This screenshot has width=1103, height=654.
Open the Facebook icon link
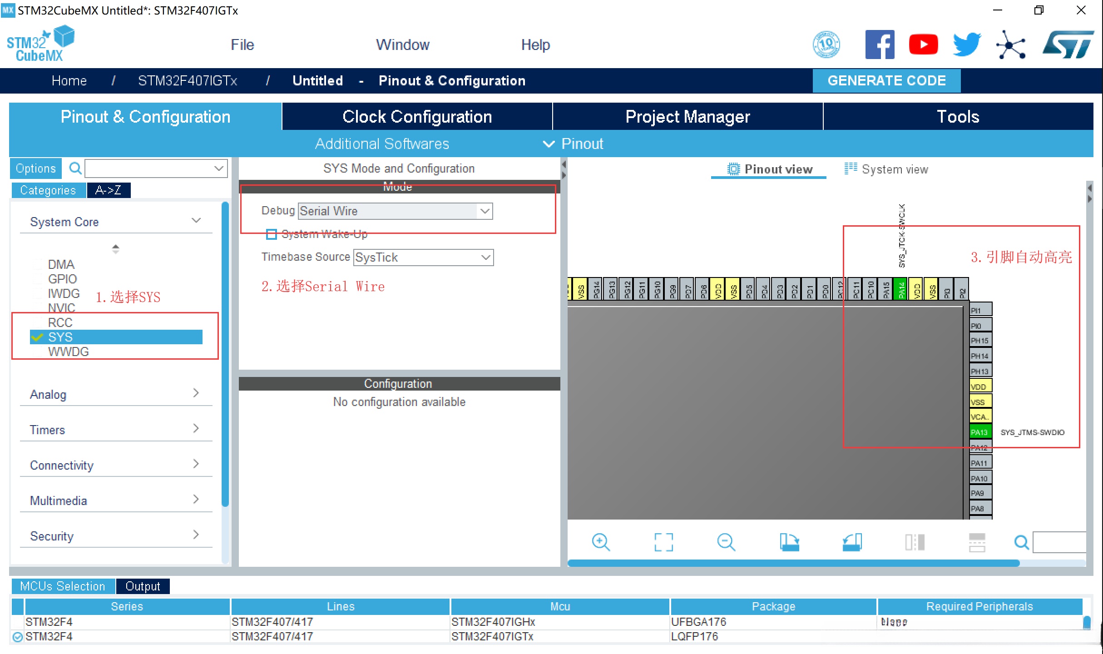click(x=880, y=45)
